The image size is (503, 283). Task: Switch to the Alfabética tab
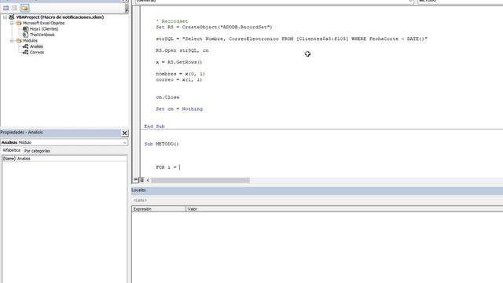pos(12,150)
